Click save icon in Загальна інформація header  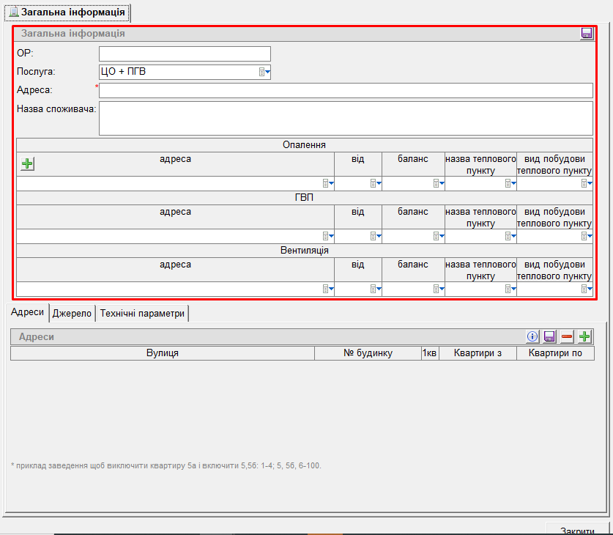tap(587, 33)
